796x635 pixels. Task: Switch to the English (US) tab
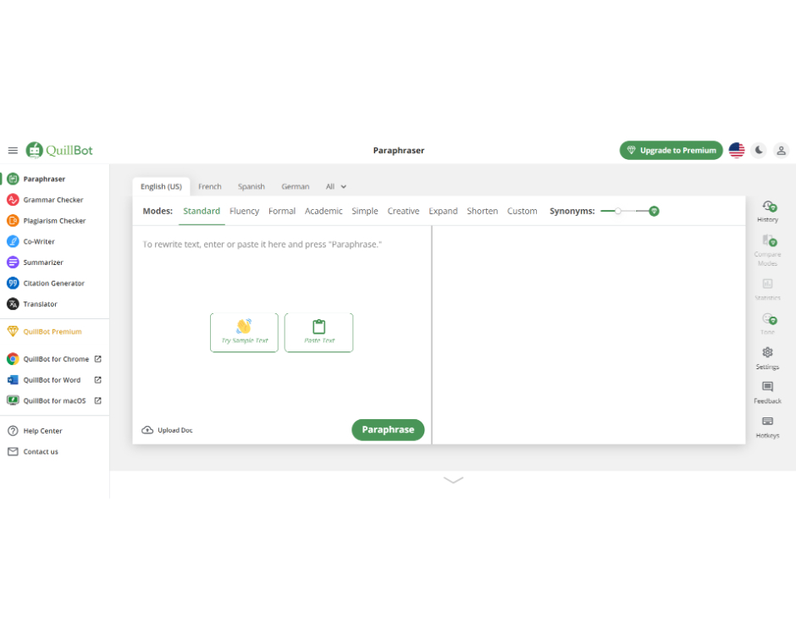click(161, 186)
